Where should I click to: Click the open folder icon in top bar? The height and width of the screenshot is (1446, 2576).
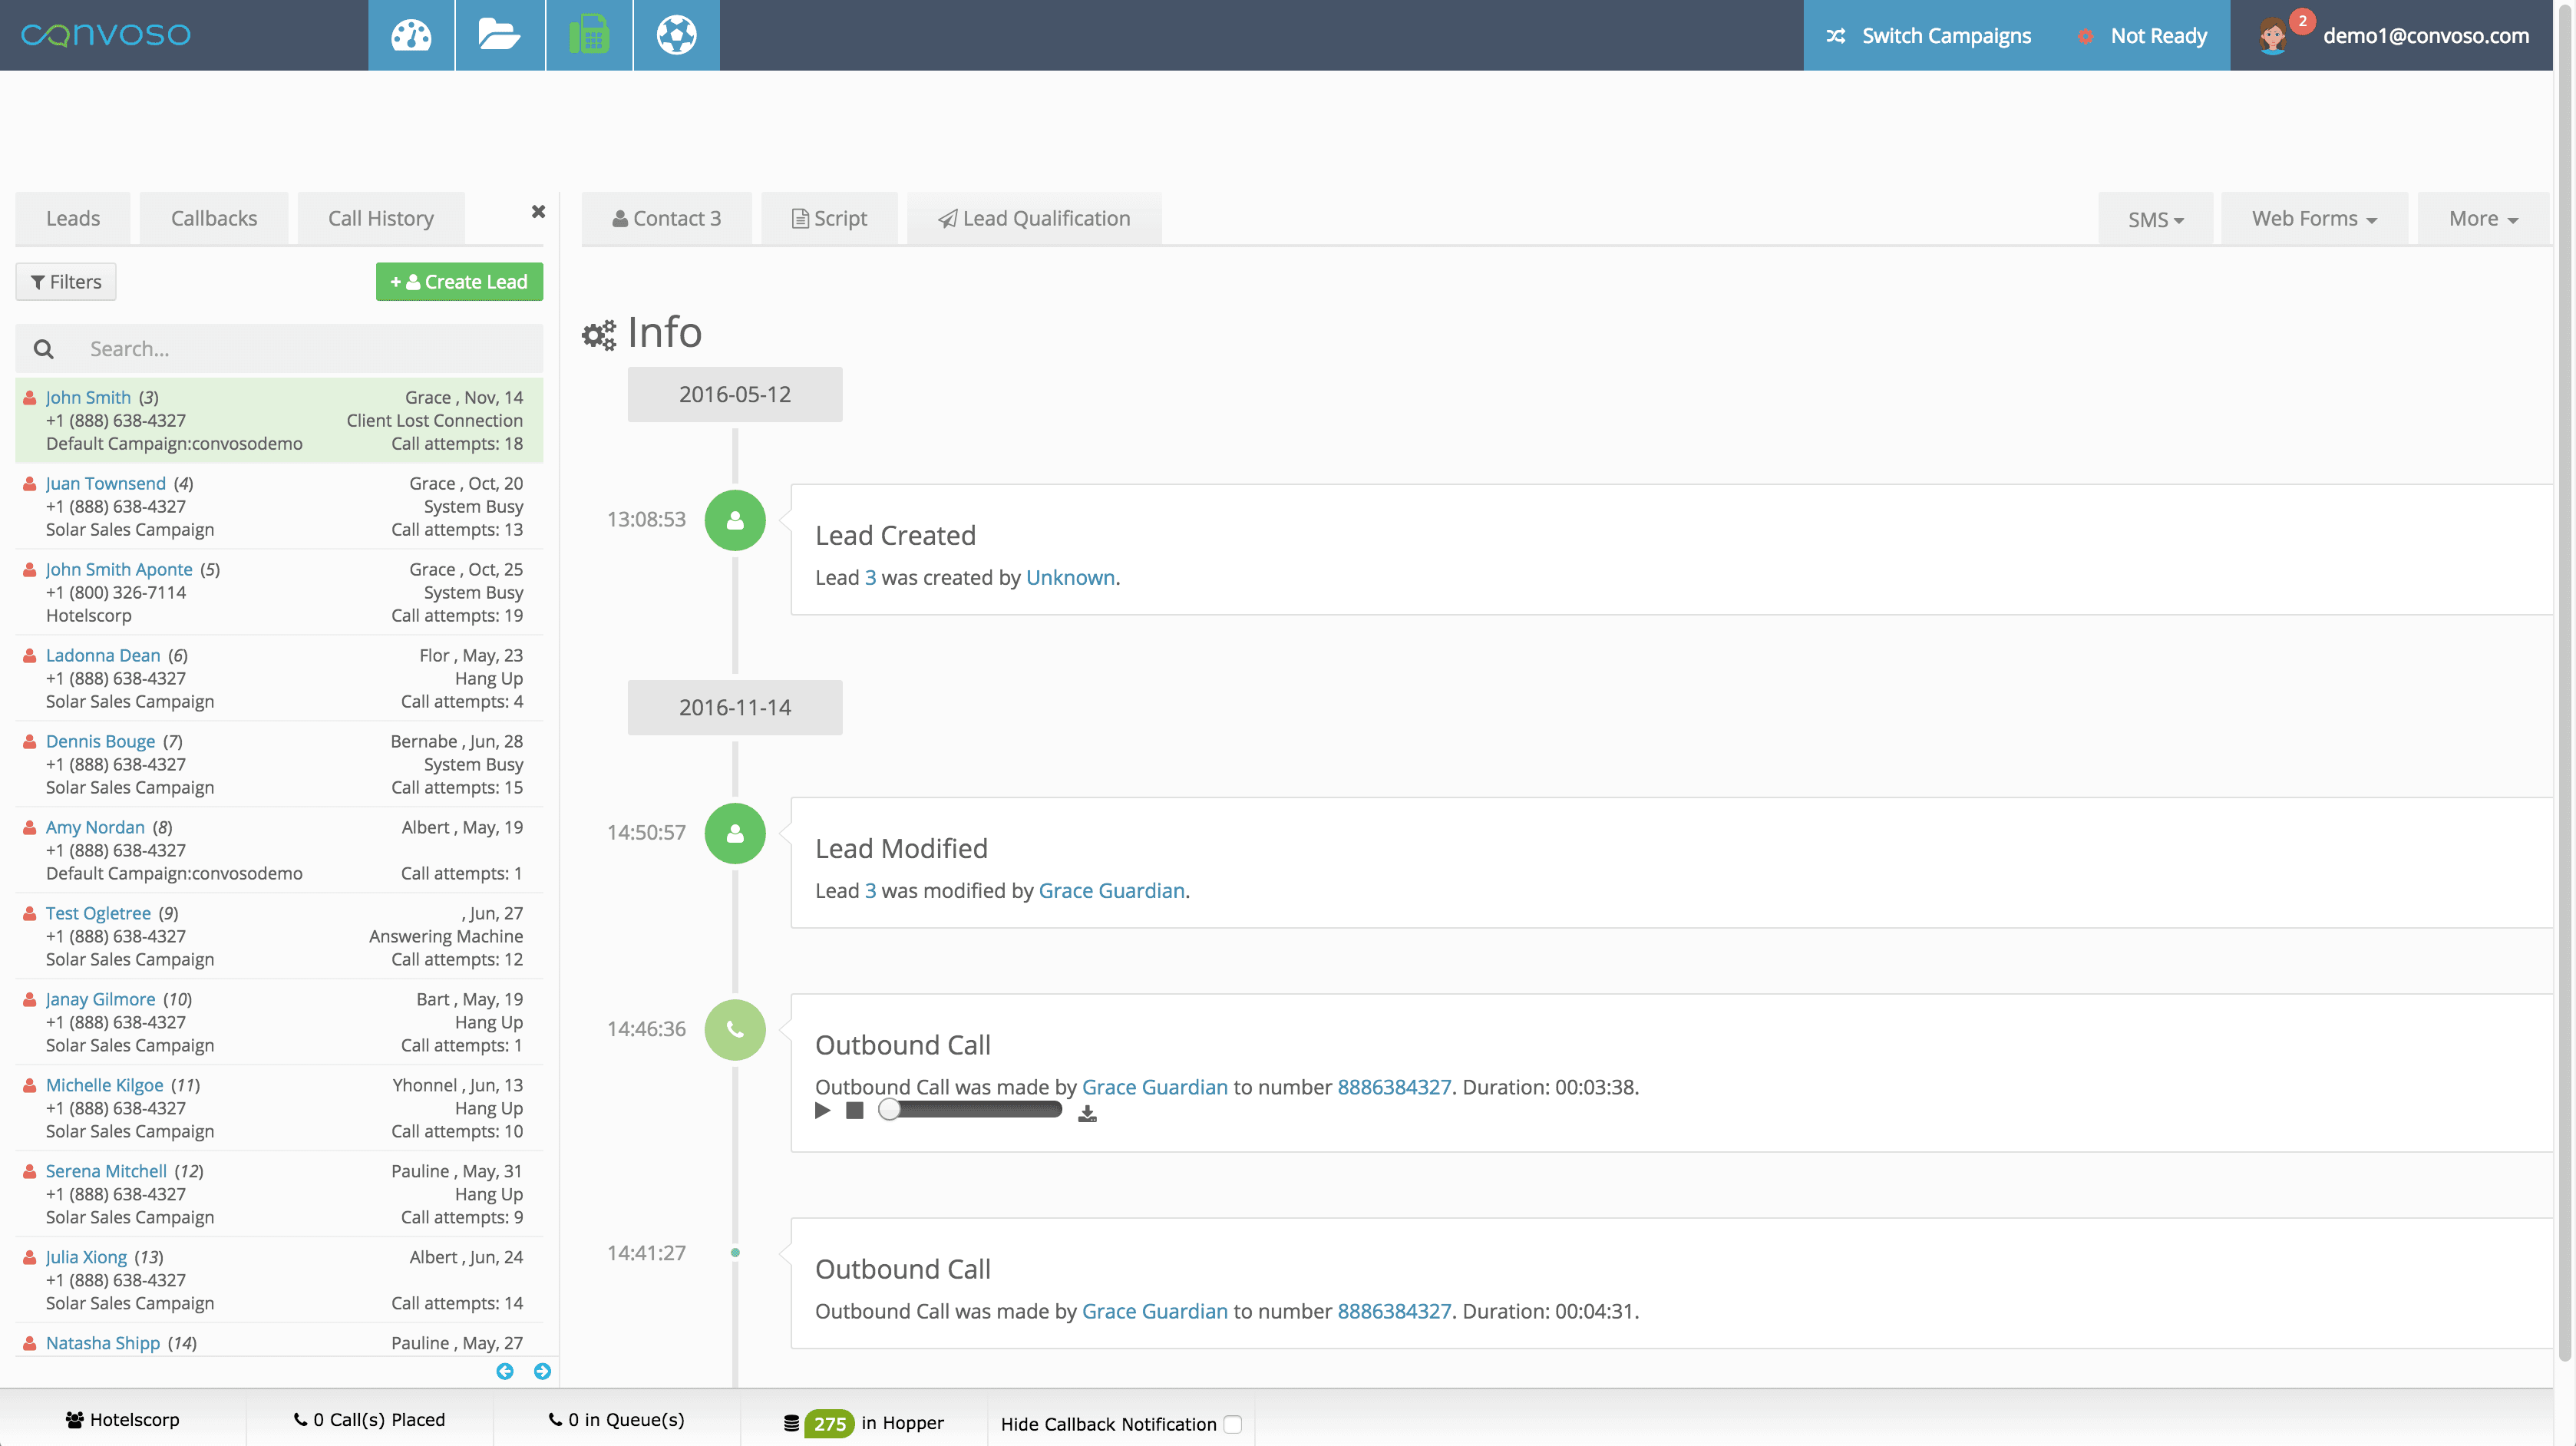click(499, 35)
